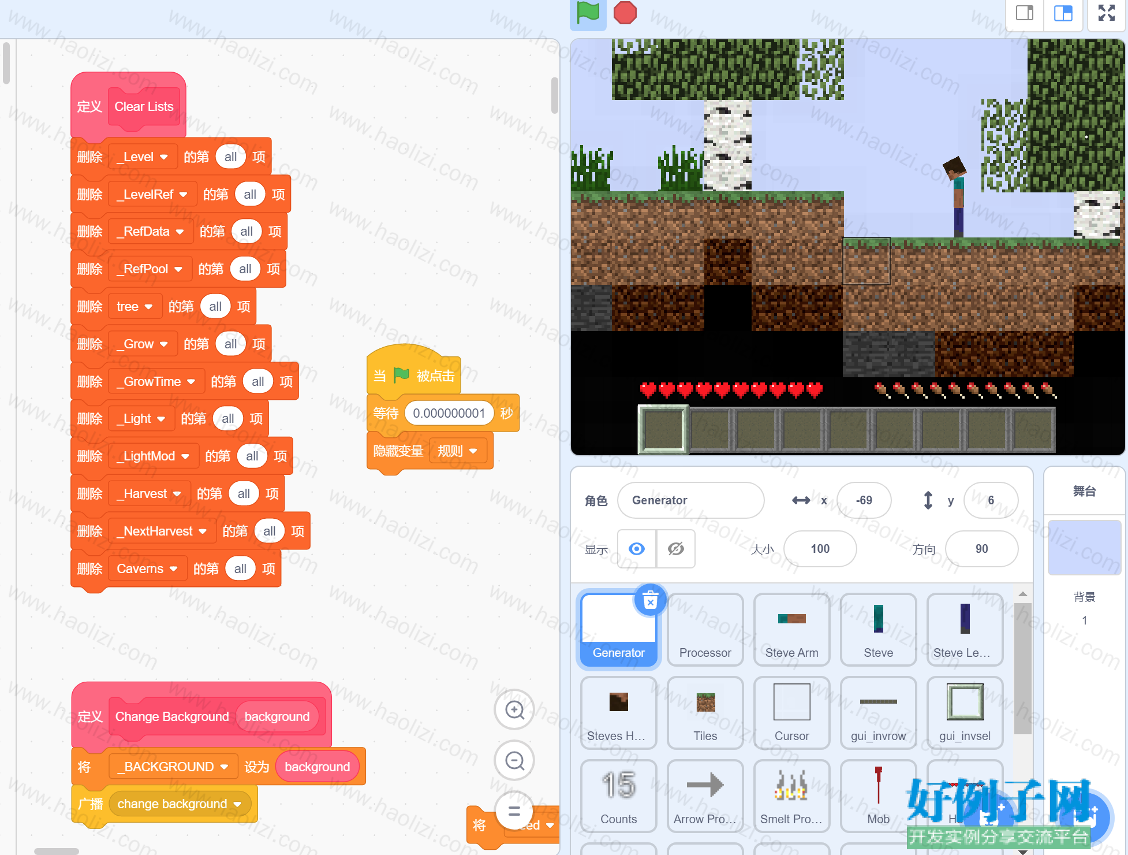
Task: Hide the sprite using crossed-eye icon
Action: [x=675, y=549]
